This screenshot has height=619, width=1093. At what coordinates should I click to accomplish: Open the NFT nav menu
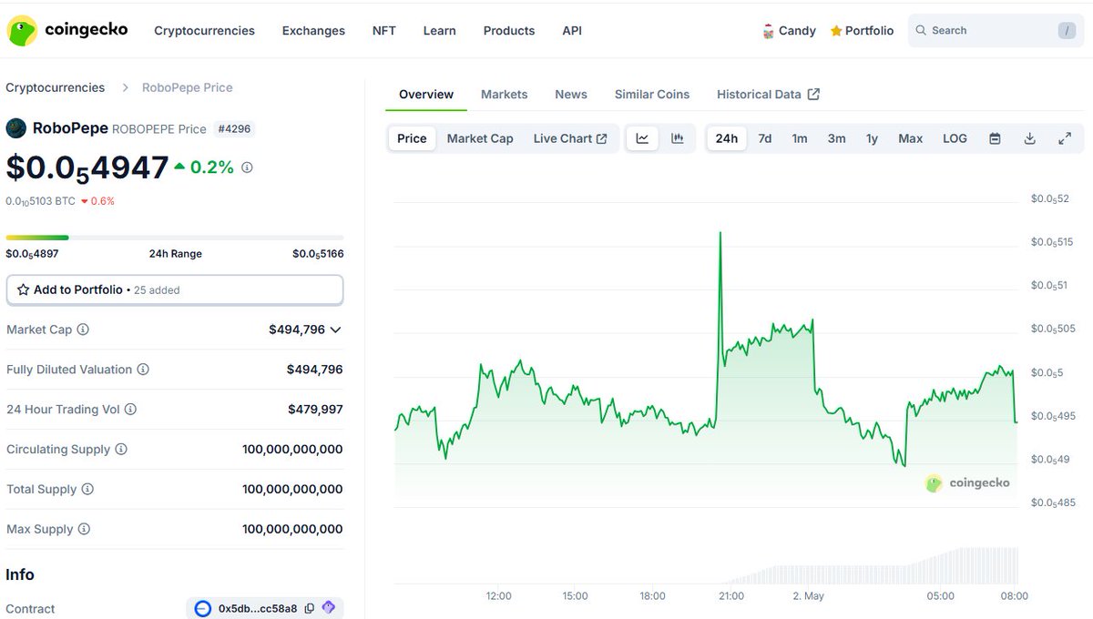click(384, 30)
